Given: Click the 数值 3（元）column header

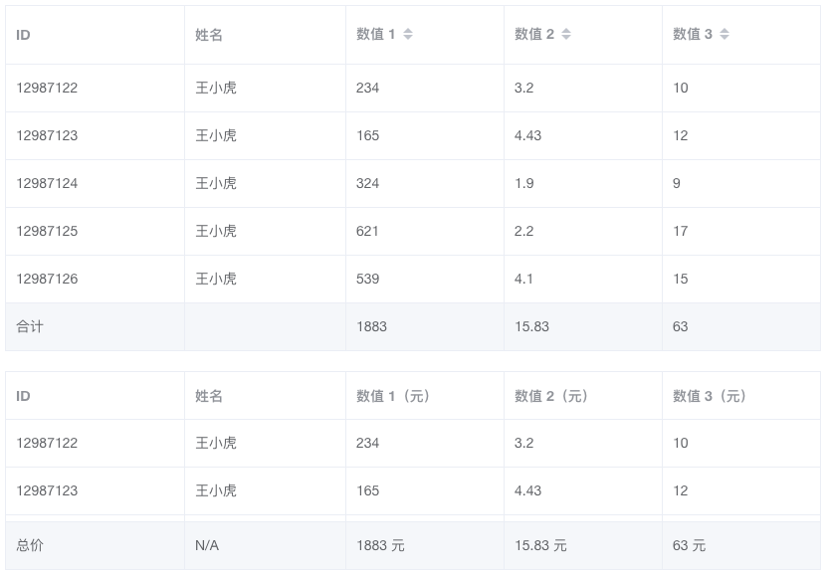Looking at the screenshot, I should [x=710, y=396].
